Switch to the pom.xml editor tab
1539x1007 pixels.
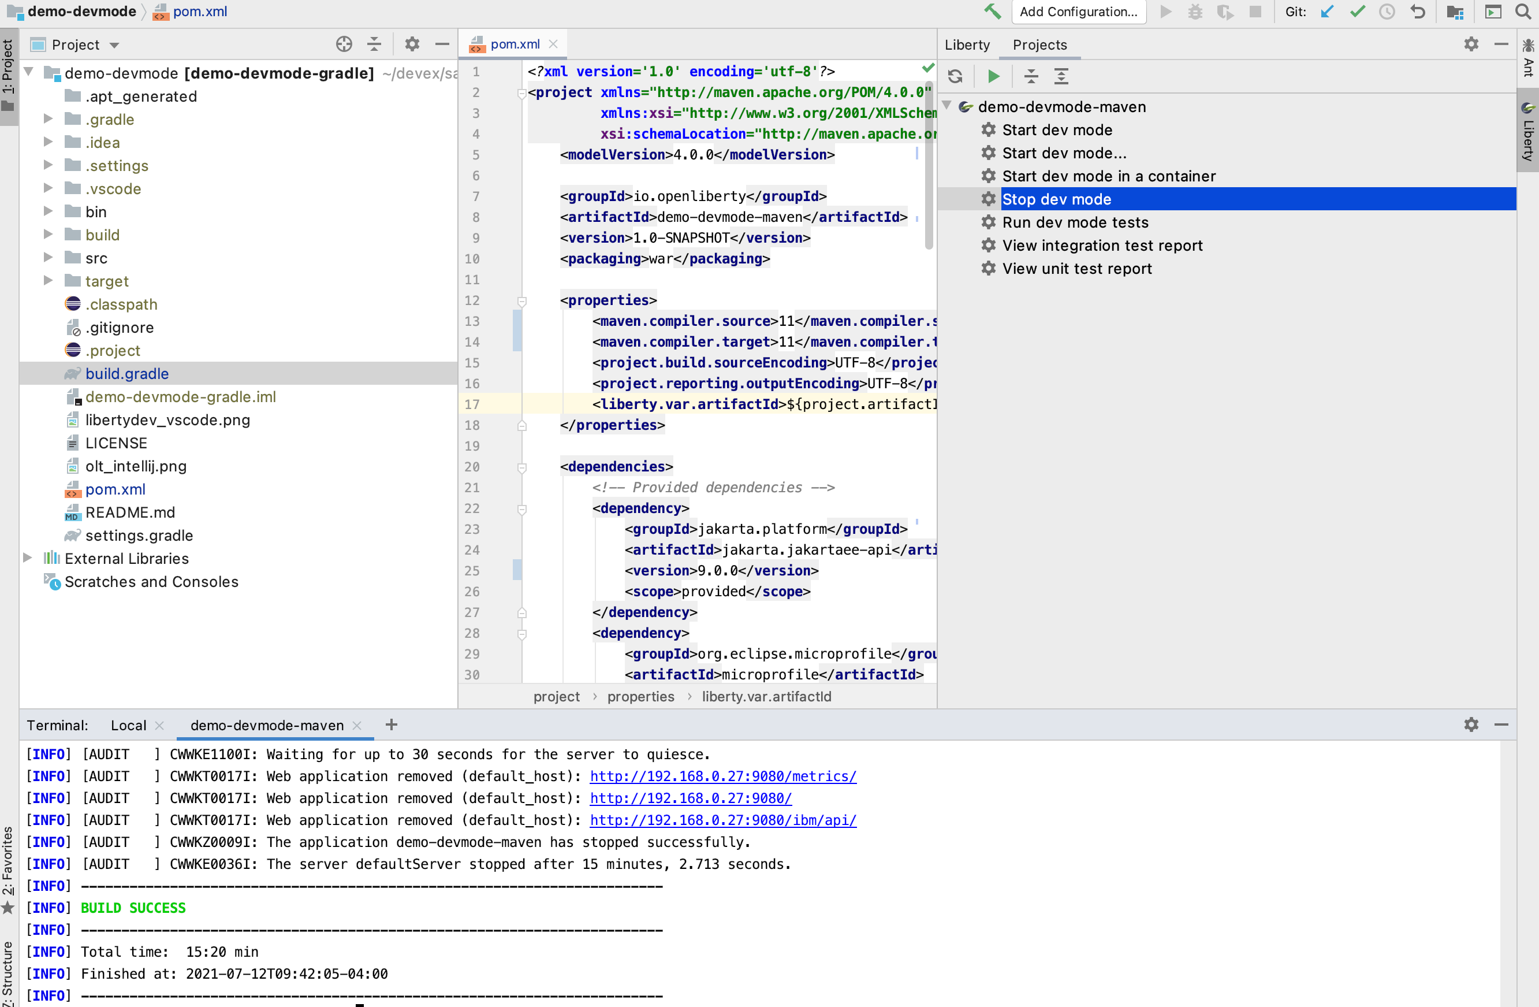pyautogui.click(x=515, y=44)
